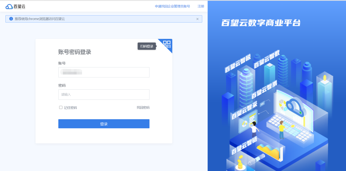This screenshot has width=346, height=171.
Task: Click the 百望云智票 label in illustration
Action: point(264,90)
